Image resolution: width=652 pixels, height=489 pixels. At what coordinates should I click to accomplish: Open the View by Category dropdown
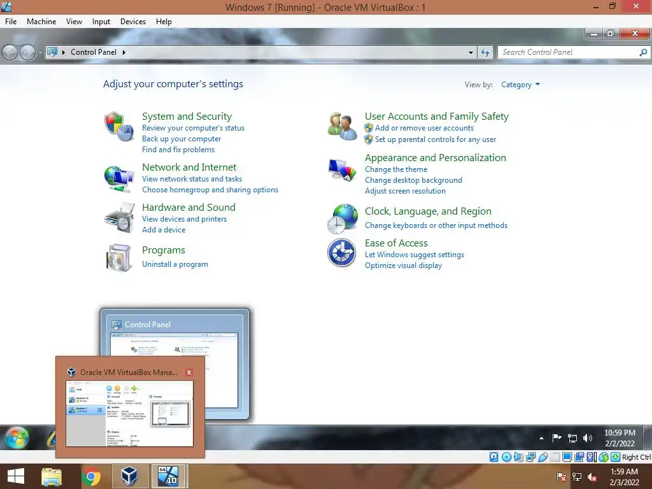[x=521, y=85]
